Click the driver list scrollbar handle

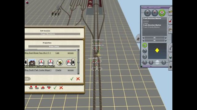(78, 62)
